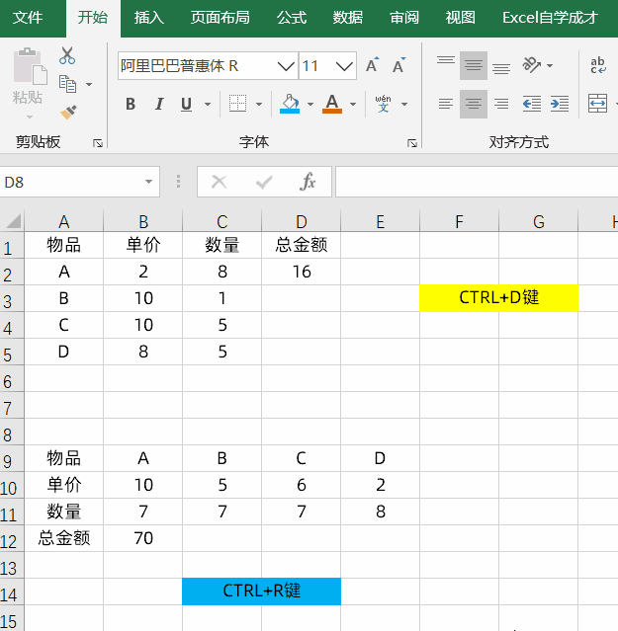Select cell containing 70
This screenshot has height=631, width=618.
coord(143,538)
